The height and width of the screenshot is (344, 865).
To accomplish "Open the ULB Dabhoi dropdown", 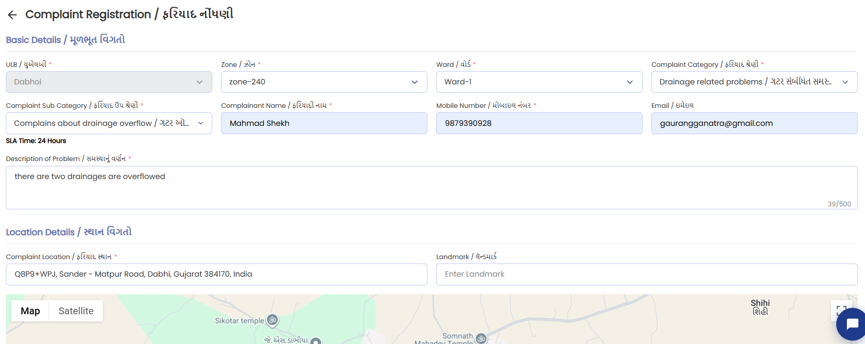I will tap(109, 82).
